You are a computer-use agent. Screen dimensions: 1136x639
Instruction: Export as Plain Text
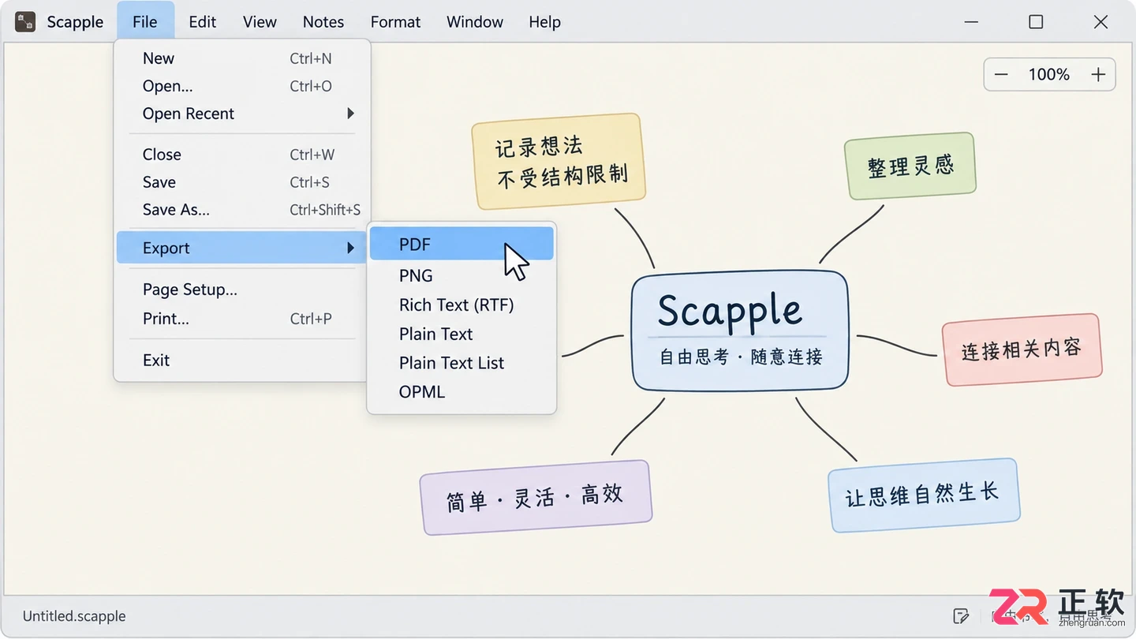461,334
